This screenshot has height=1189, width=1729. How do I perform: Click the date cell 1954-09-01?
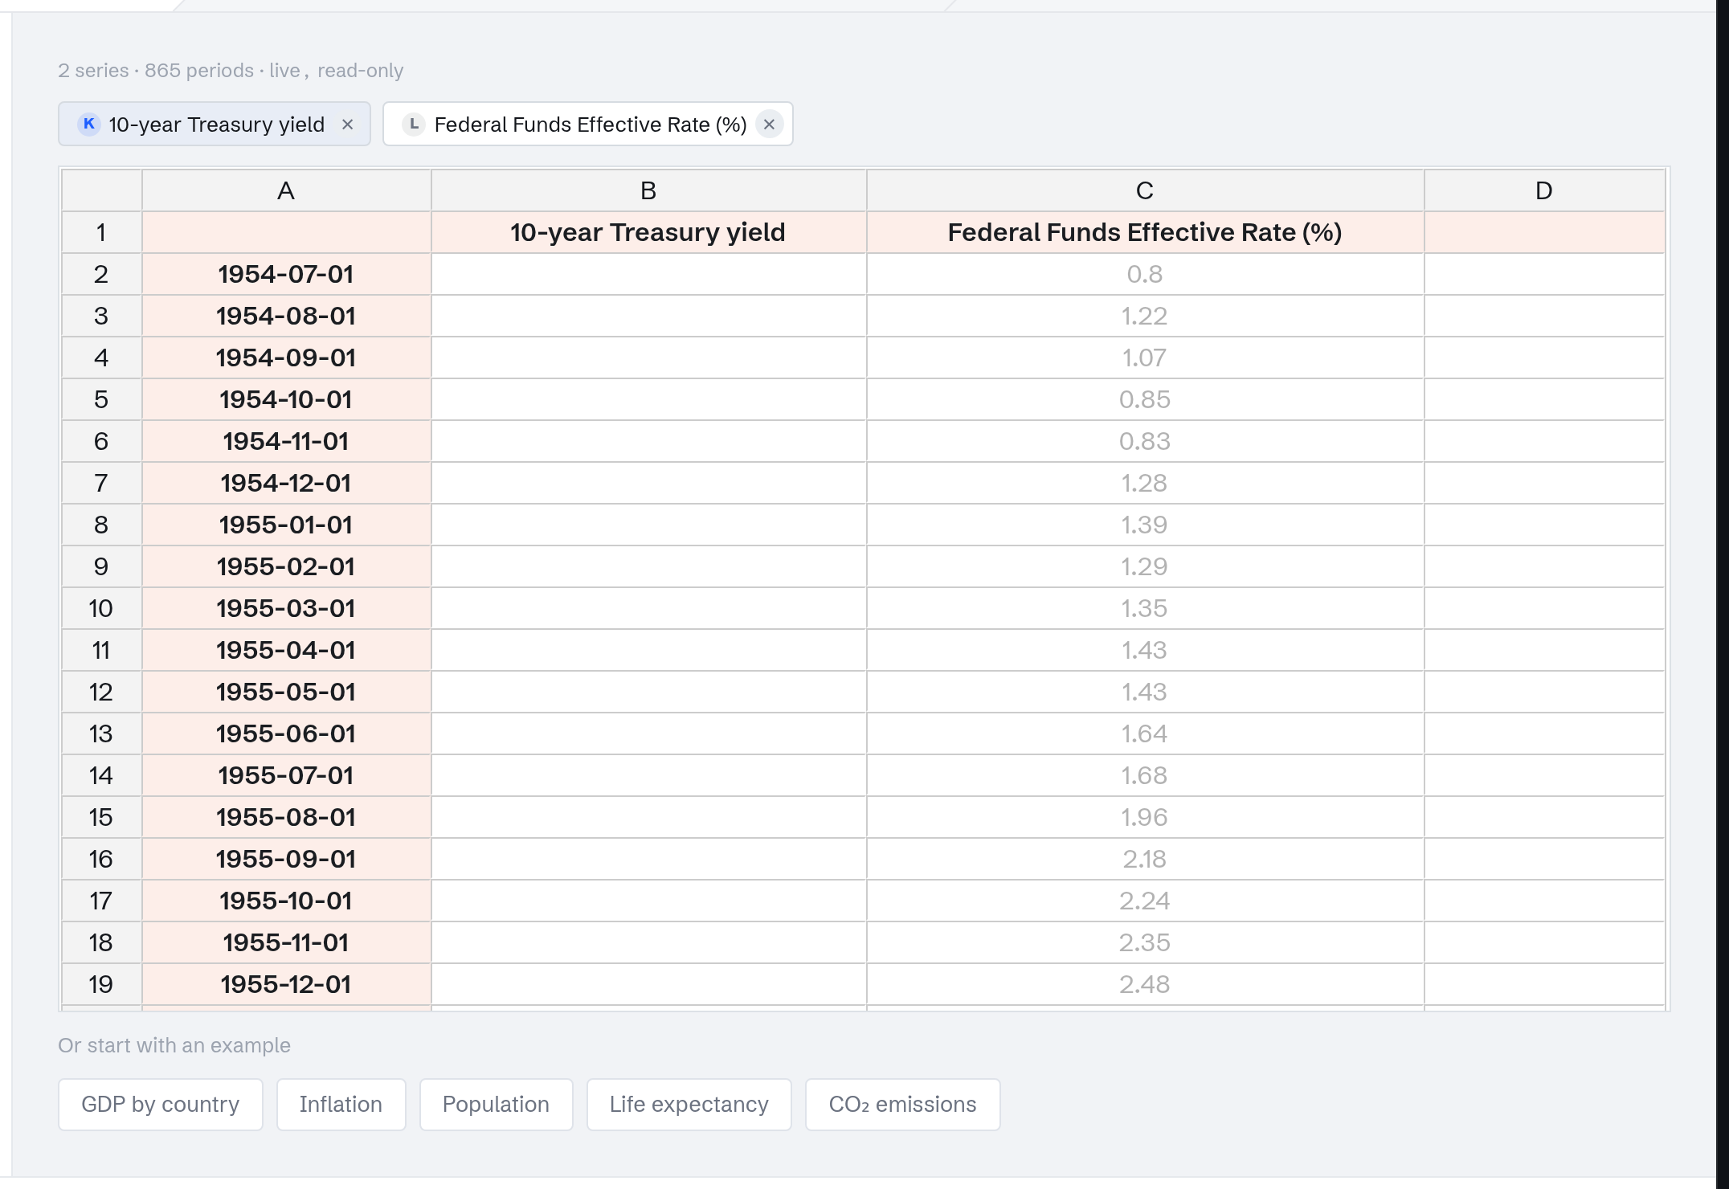pyautogui.click(x=286, y=358)
